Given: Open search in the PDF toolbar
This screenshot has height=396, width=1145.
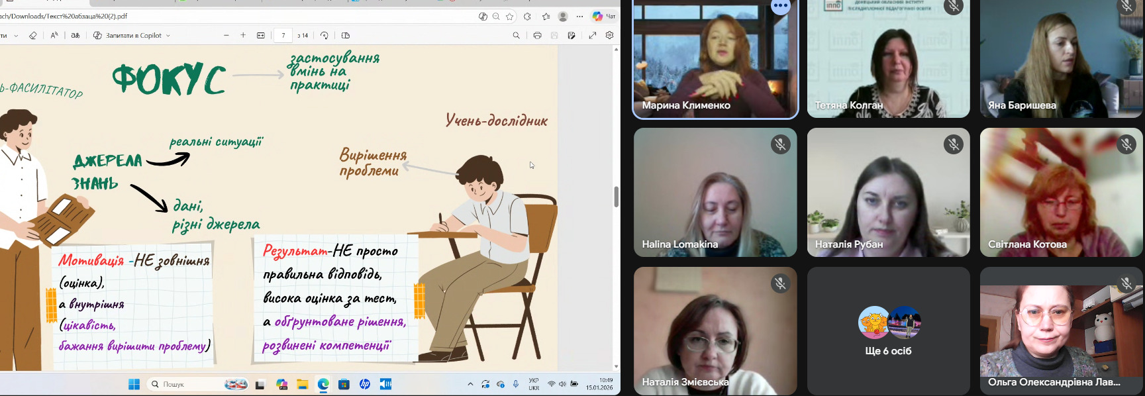Looking at the screenshot, I should [x=517, y=36].
